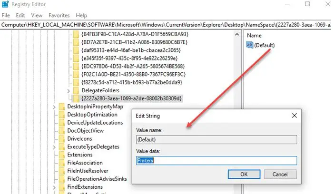Image resolution: width=333 pixels, height=194 pixels.
Task: Click the DelegateFolders folder icon
Action: (x=76, y=91)
